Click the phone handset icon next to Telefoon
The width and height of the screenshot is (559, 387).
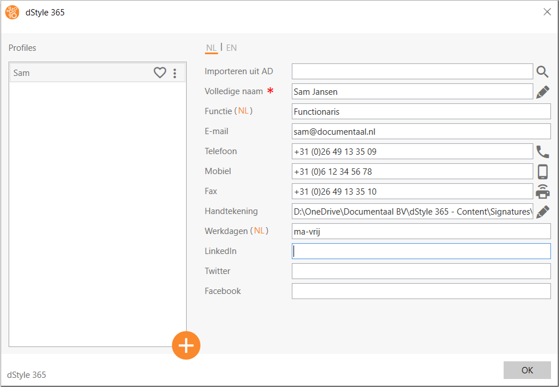(x=542, y=152)
